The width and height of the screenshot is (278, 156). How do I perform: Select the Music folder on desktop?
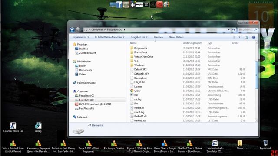[240, 144]
